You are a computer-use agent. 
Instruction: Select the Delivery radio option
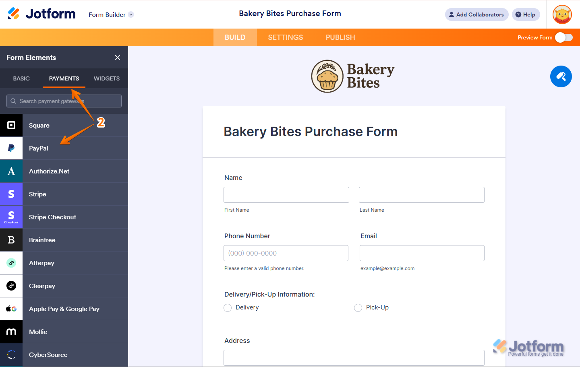[x=228, y=308]
